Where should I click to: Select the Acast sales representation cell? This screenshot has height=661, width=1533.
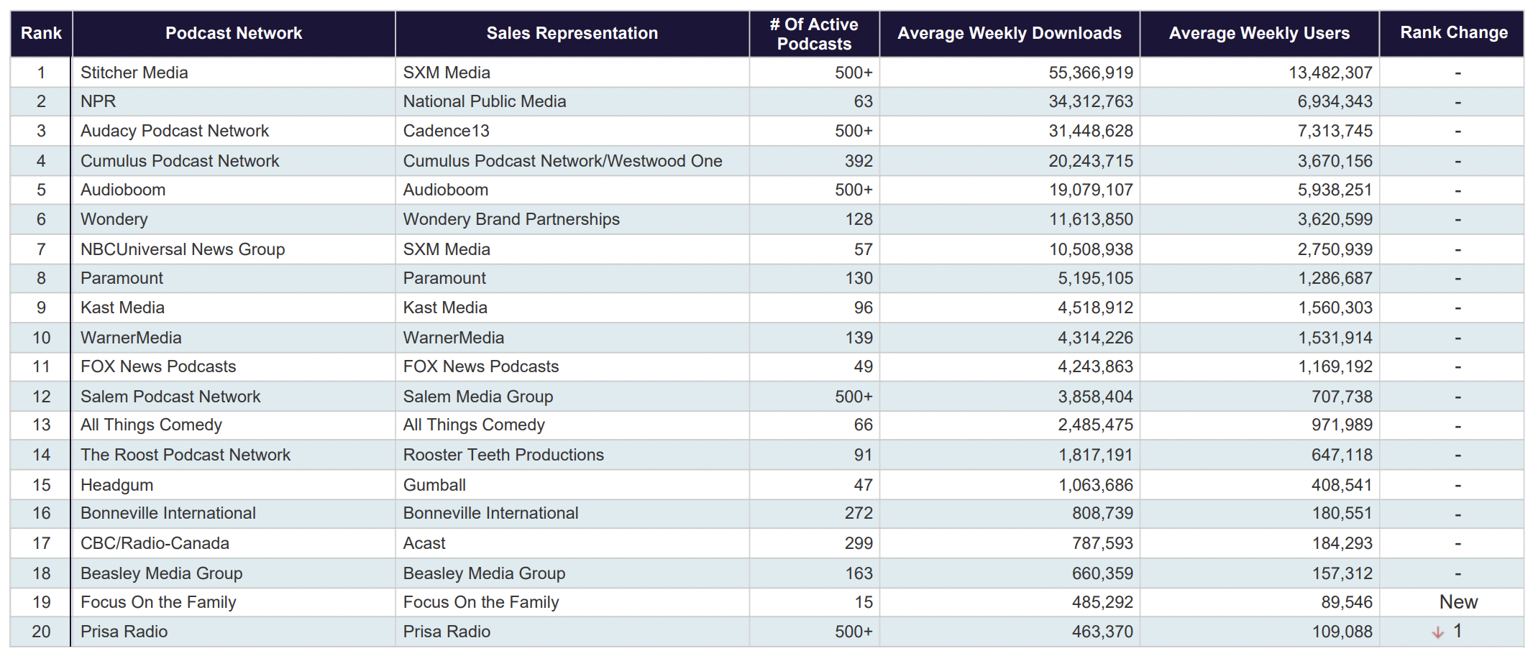[x=424, y=543]
